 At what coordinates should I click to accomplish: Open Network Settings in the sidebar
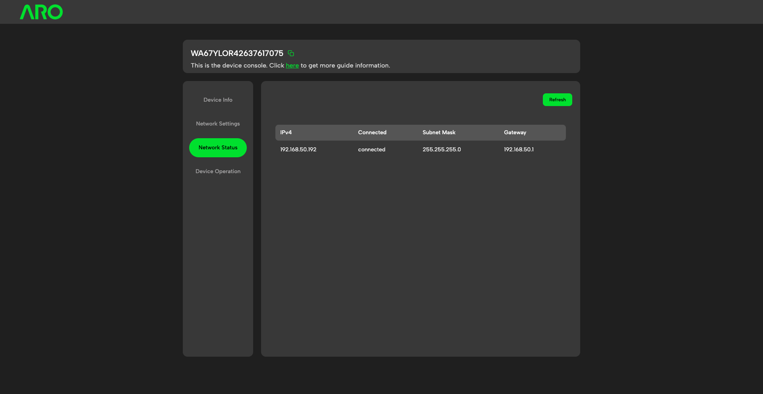218,124
